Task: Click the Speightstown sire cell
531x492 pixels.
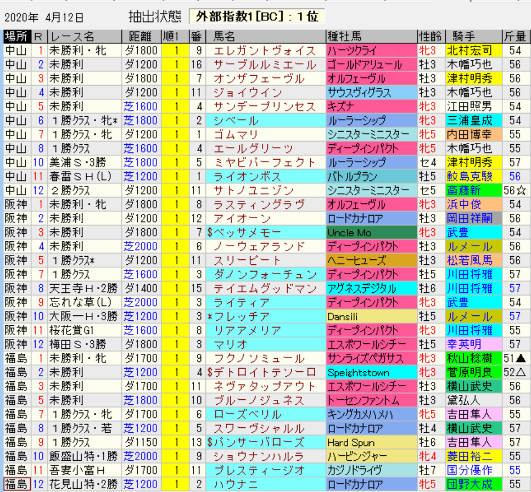Action: [371, 372]
